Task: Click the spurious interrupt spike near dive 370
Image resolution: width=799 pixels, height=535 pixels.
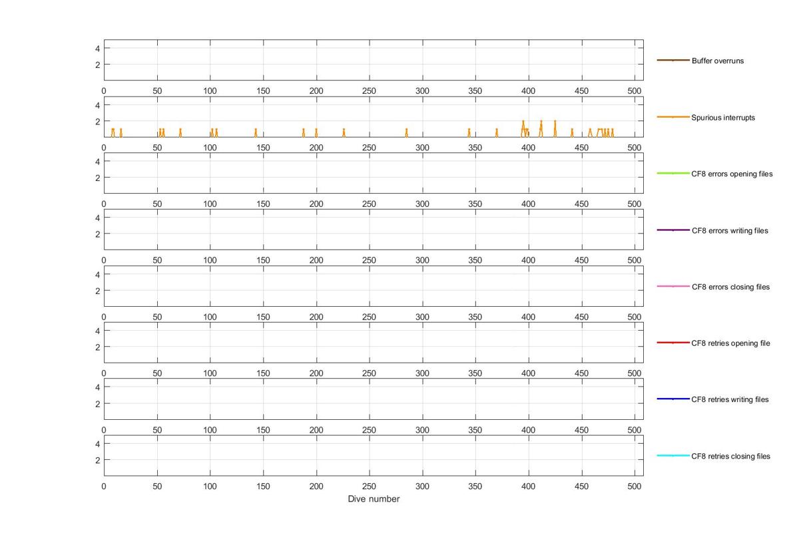Action: point(497,132)
